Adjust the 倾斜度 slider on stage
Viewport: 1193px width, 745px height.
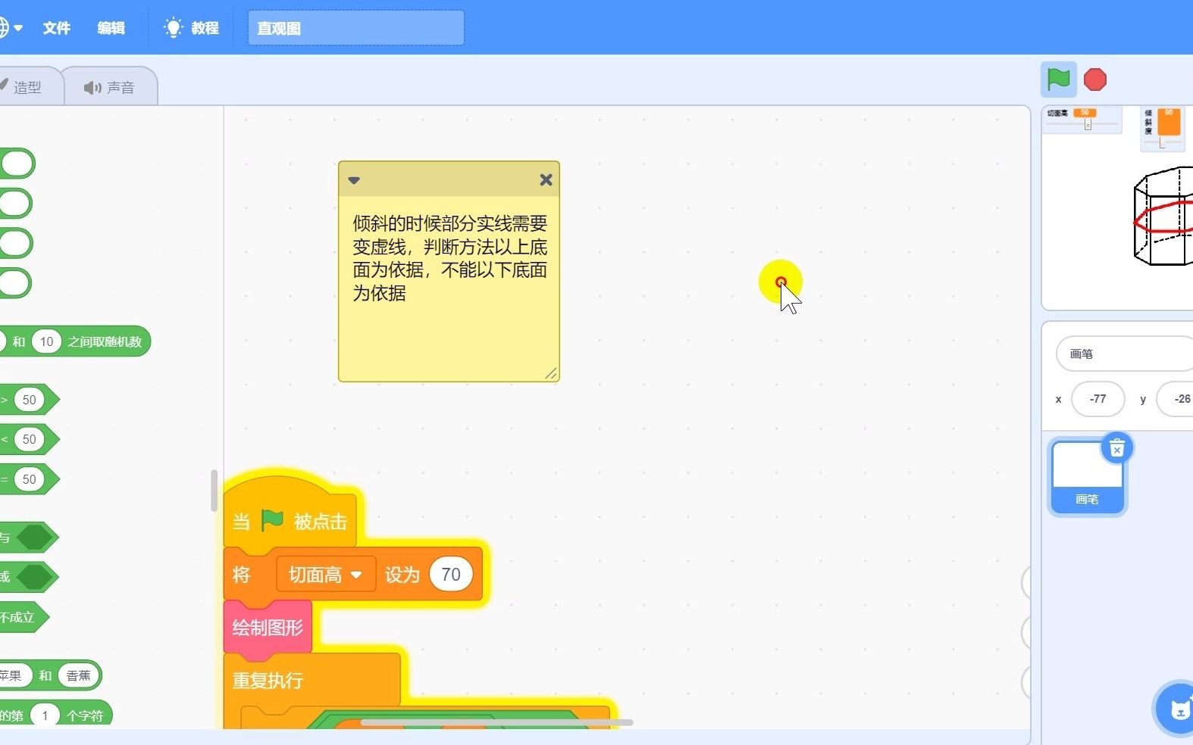1162,142
